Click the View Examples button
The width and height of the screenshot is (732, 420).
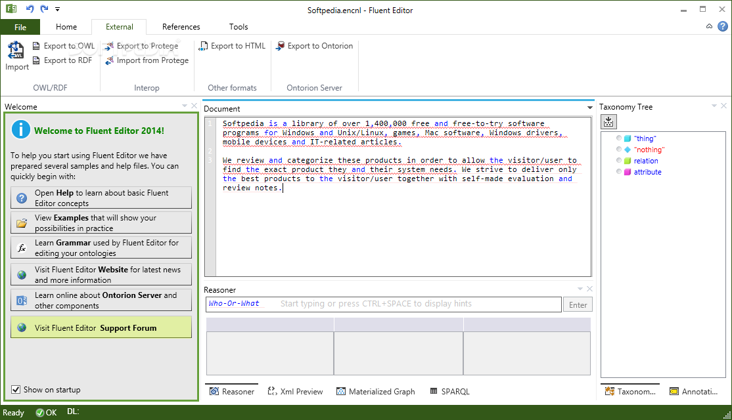[x=101, y=223]
